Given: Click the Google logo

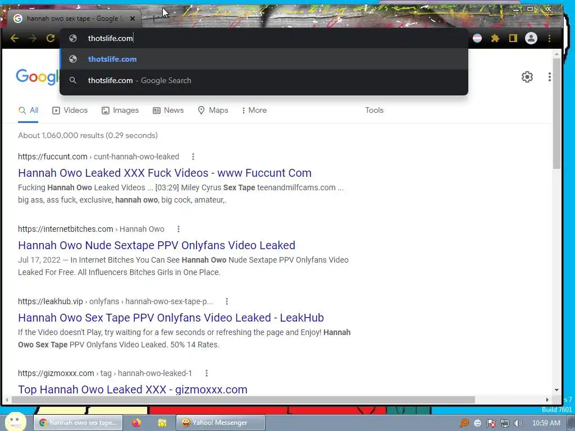Looking at the screenshot, I should [38, 76].
